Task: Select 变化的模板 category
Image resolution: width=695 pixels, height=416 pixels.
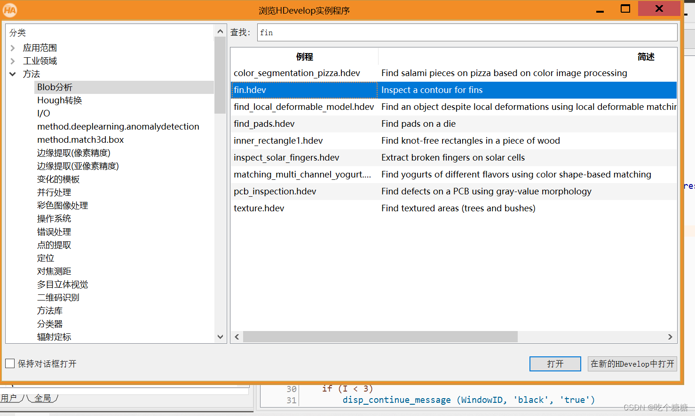Action: (x=58, y=179)
